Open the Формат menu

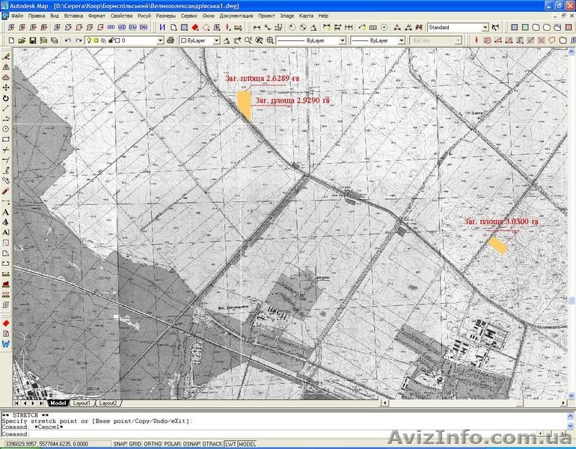[96, 15]
